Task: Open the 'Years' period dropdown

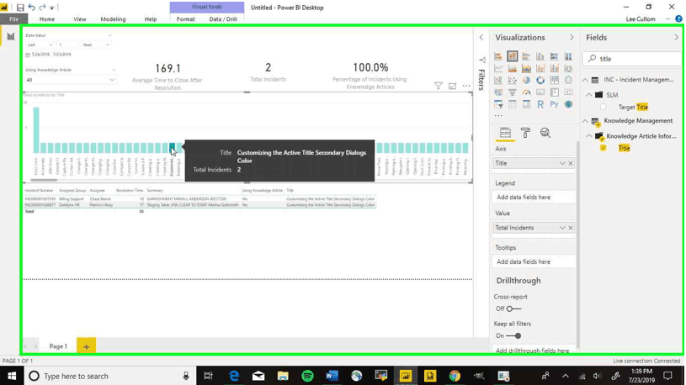Action: pyautogui.click(x=96, y=45)
